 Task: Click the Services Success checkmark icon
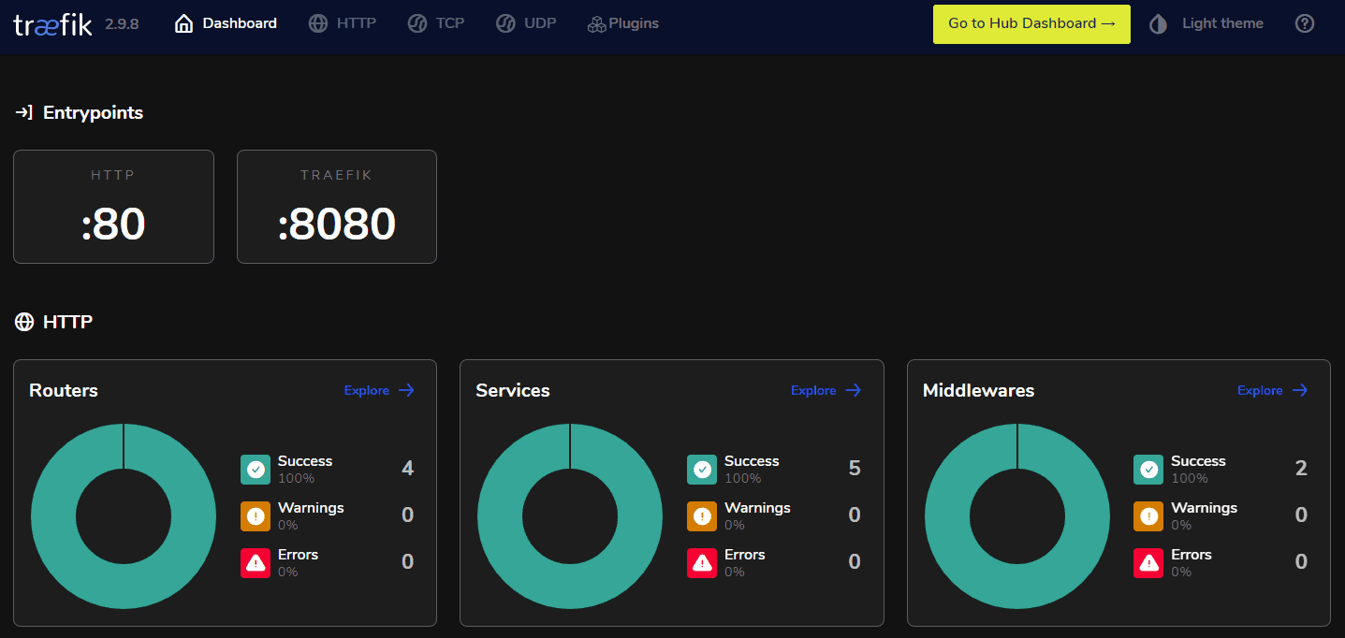[x=702, y=470]
